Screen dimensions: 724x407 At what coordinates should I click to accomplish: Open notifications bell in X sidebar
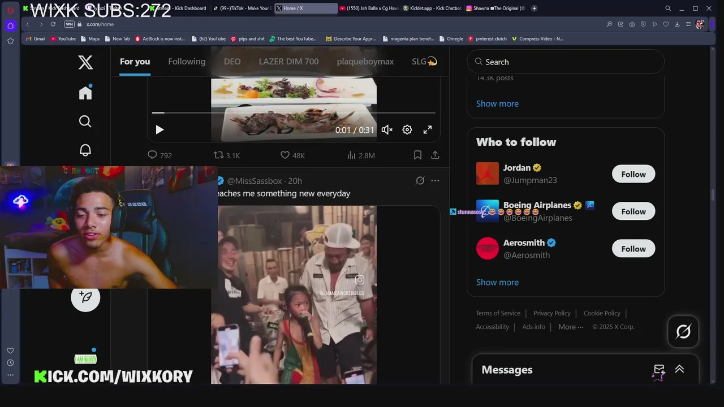tap(85, 150)
